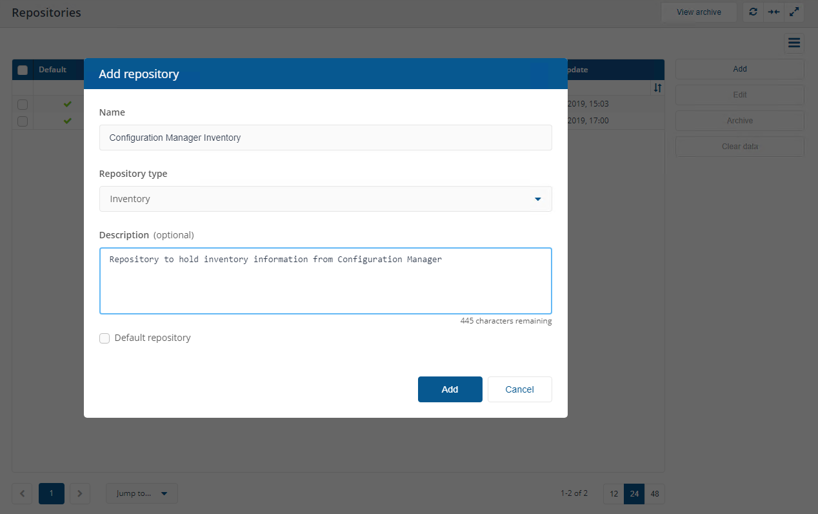Go to previous page arrow
Image resolution: width=818 pixels, height=514 pixels.
(22, 494)
